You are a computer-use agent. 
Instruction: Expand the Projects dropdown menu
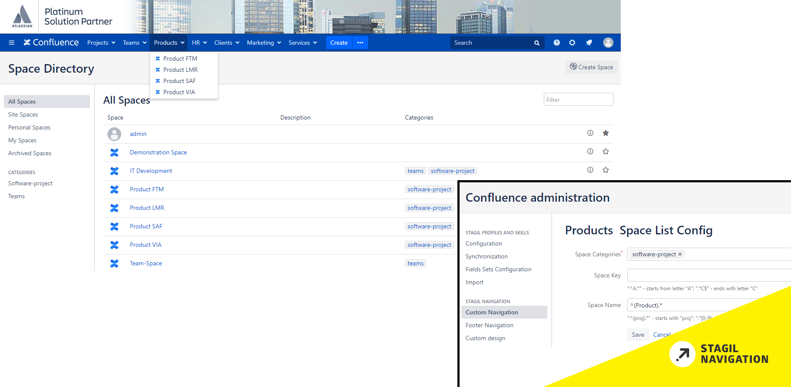[101, 43]
